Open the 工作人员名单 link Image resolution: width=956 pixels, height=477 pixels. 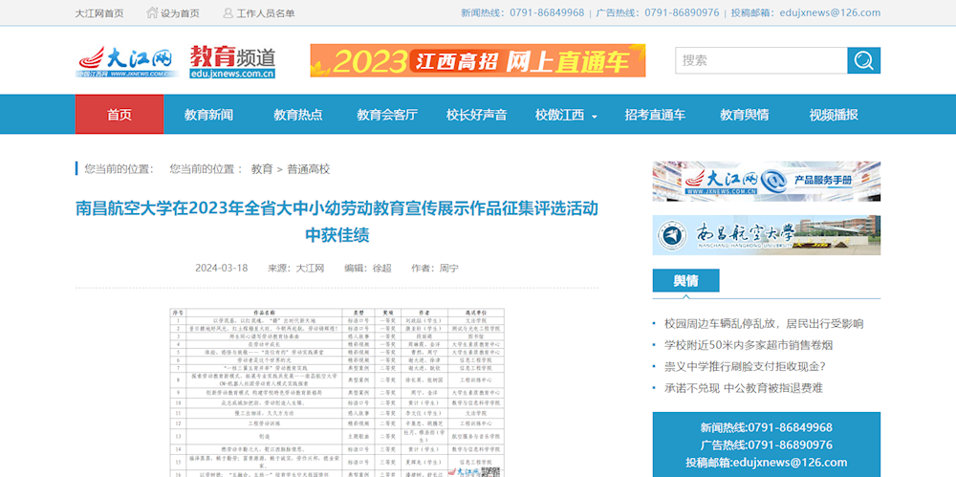coord(266,13)
